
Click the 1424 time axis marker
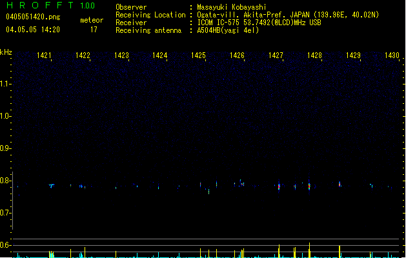pos(160,55)
